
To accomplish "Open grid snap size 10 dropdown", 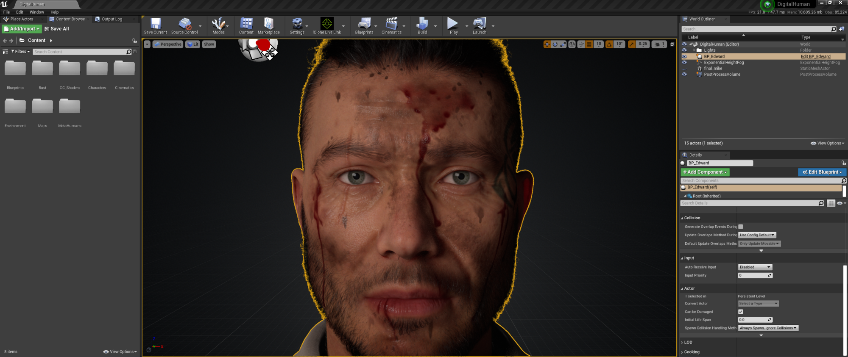I will point(599,44).
